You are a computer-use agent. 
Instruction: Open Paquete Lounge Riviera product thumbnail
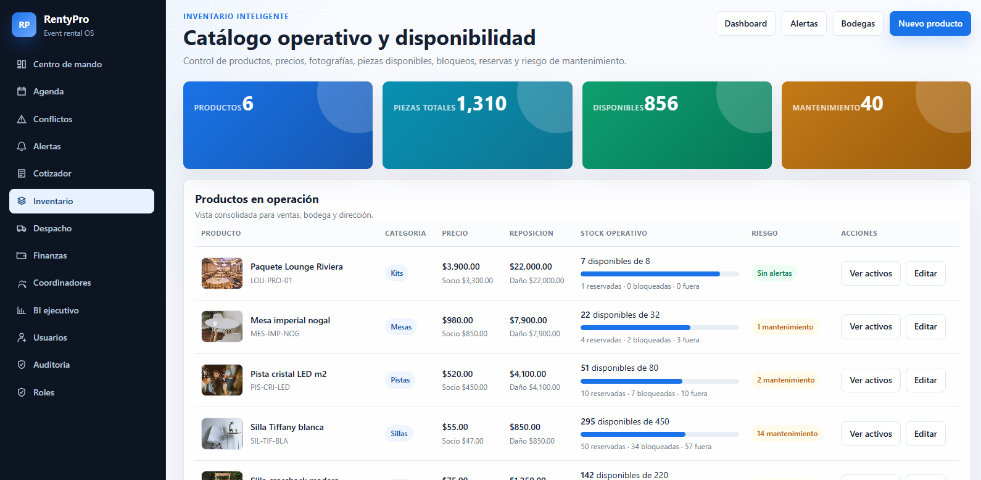222,273
